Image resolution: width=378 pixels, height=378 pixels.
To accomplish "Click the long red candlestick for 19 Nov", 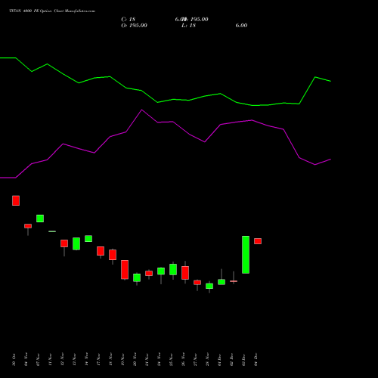I will [125, 270].
